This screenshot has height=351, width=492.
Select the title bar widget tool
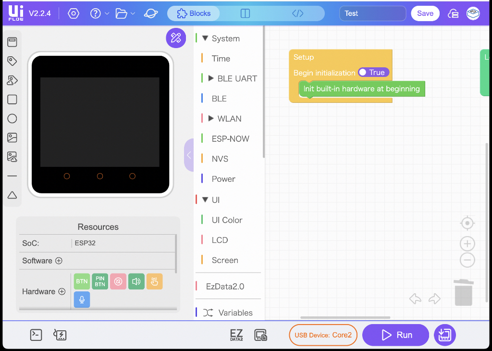pyautogui.click(x=12, y=42)
